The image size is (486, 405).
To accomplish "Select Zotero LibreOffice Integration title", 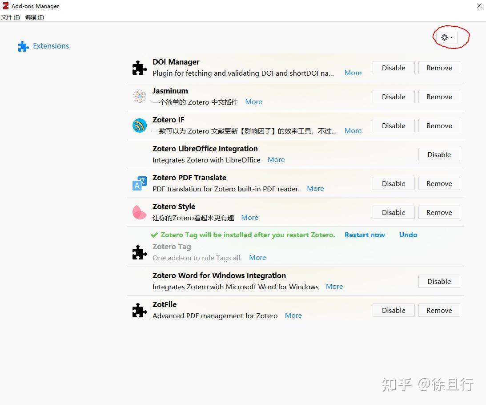I will pos(205,148).
